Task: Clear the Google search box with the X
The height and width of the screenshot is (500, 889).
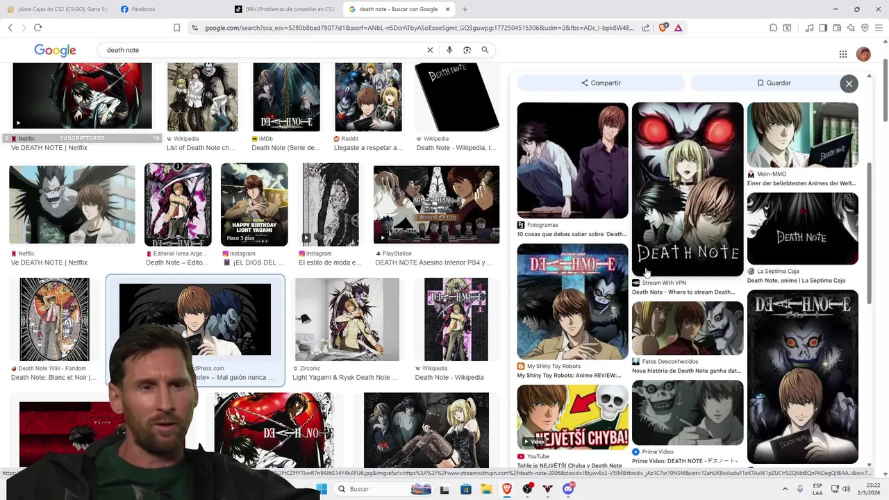Action: (x=430, y=50)
